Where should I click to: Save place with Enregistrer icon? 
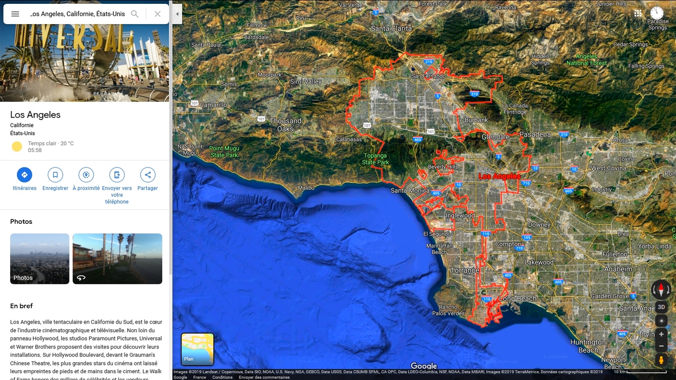(x=55, y=175)
